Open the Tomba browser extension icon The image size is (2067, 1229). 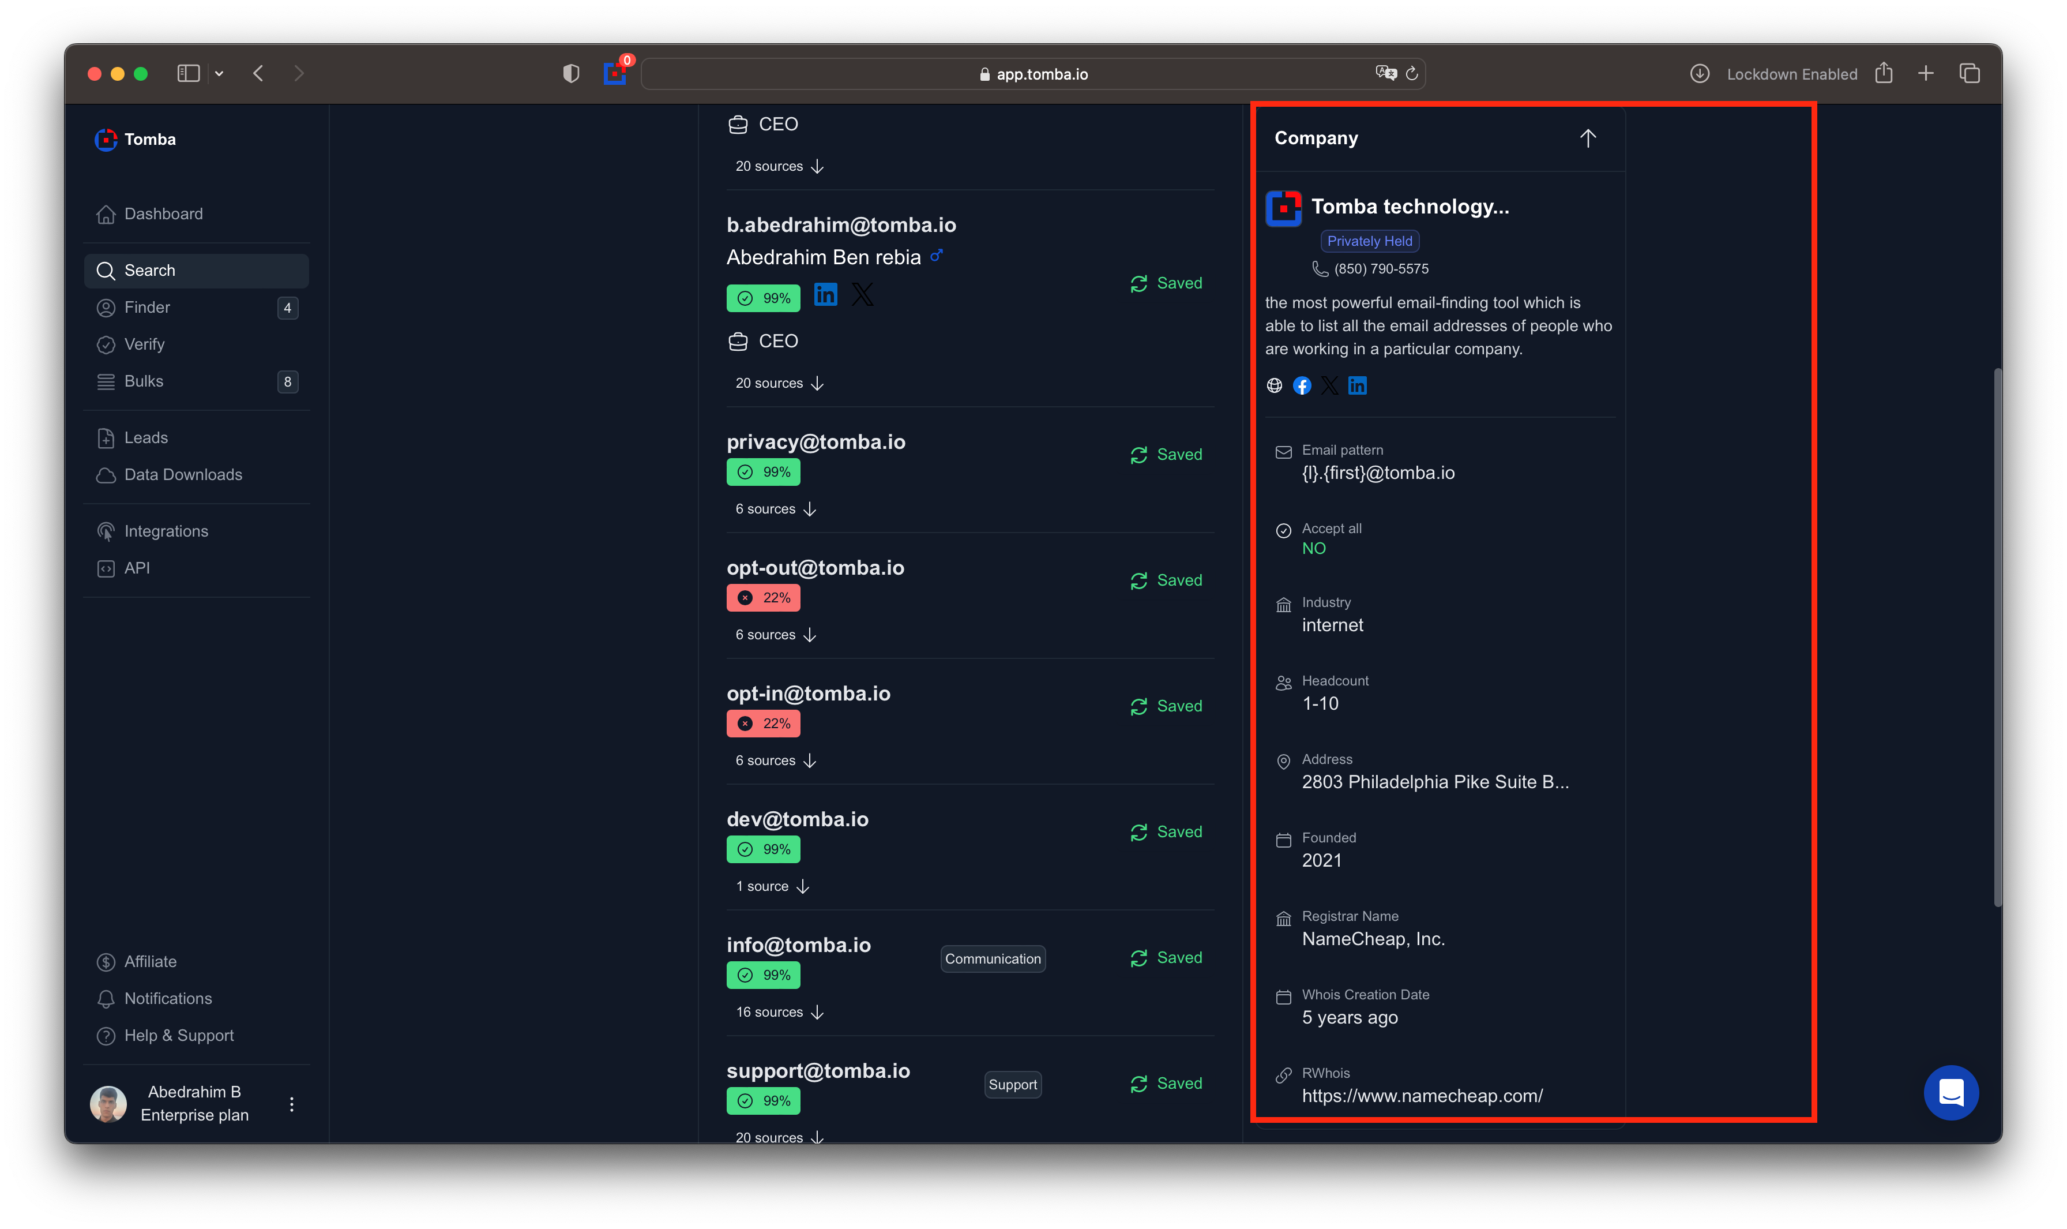pos(614,74)
